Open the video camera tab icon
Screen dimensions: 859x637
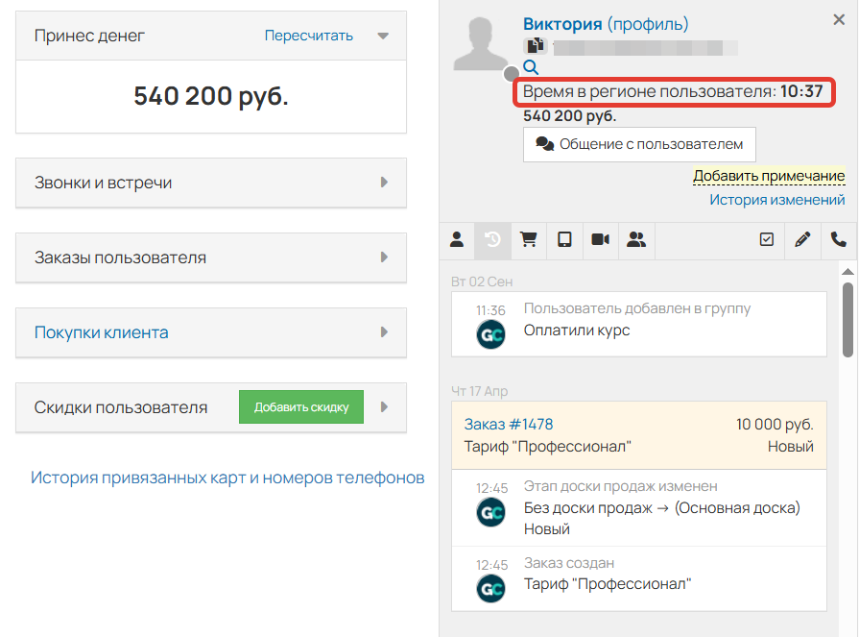(x=600, y=240)
